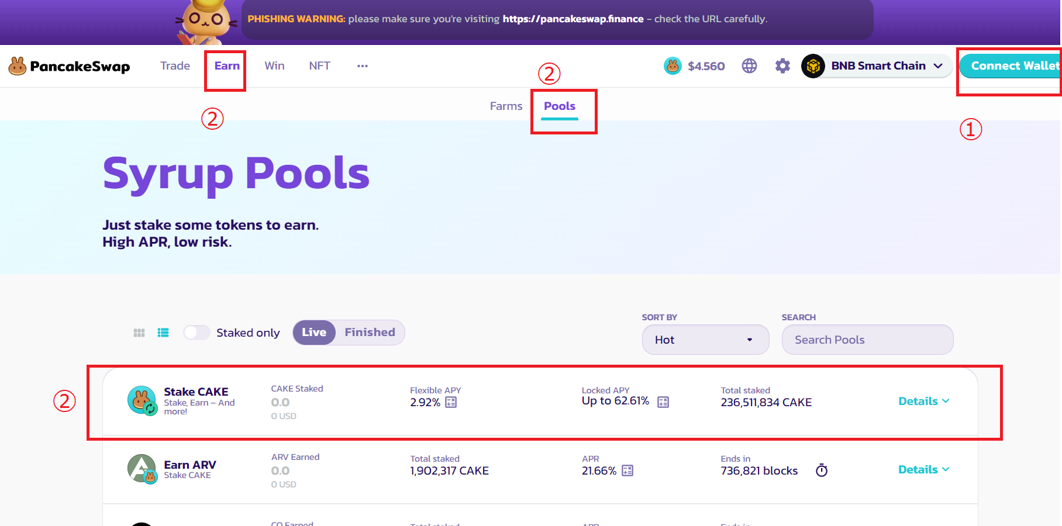The image size is (1062, 526).
Task: Open the Earn menu
Action: coord(227,65)
